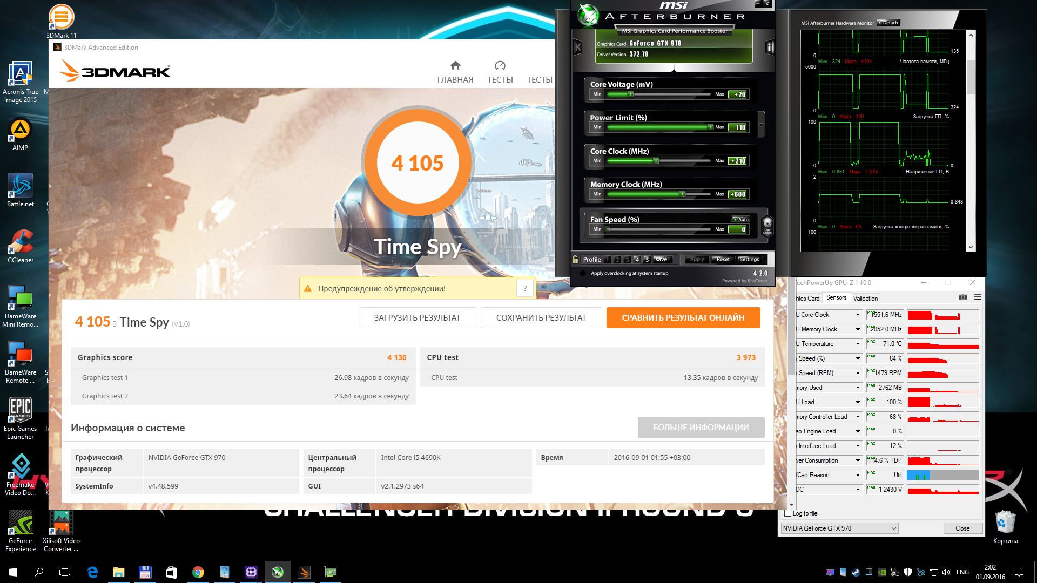Viewport: 1037px width, 583px height.
Task: Open the first ТЕСТЫ tab with gauge icon
Action: 500,72
